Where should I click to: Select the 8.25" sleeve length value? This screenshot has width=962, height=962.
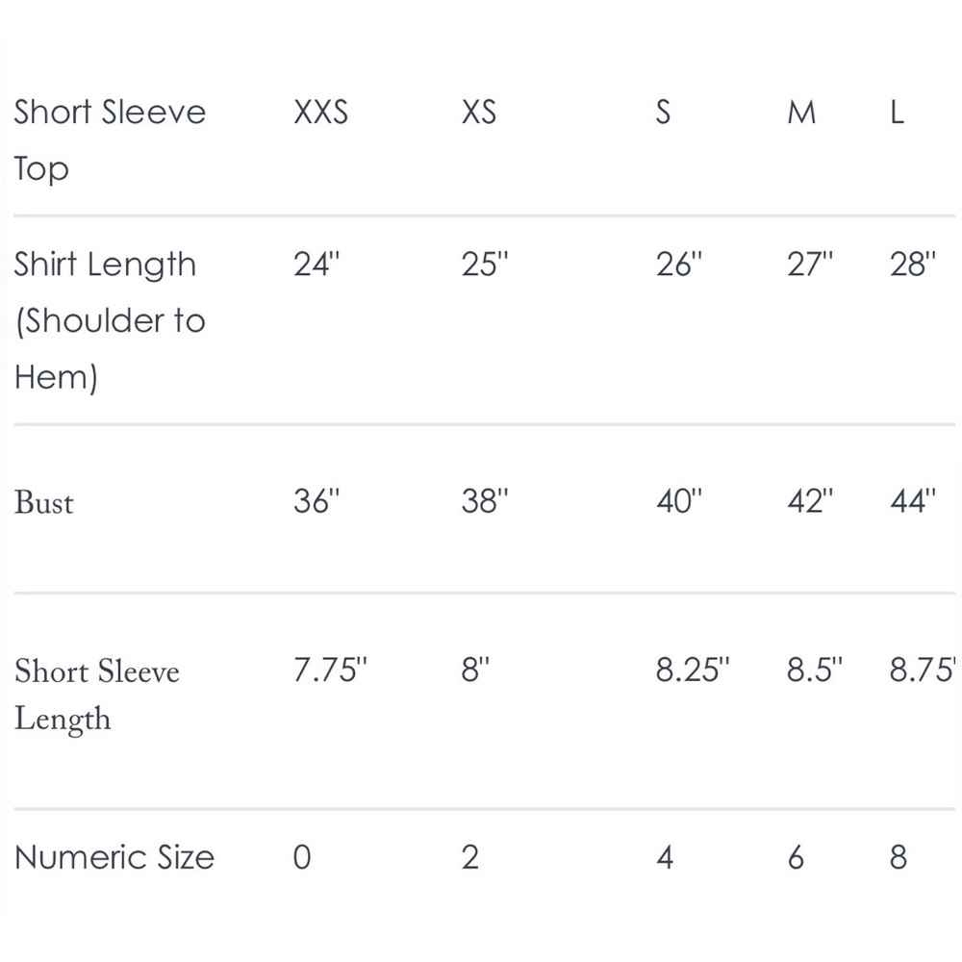click(693, 670)
